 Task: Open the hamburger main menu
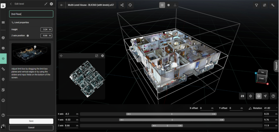tap(3, 22)
